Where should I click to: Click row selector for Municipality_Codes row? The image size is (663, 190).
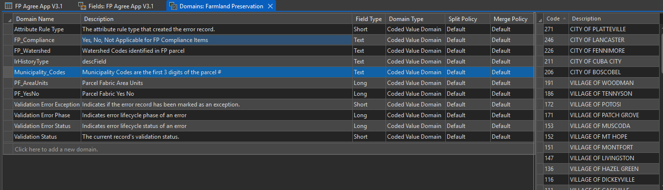(8, 72)
